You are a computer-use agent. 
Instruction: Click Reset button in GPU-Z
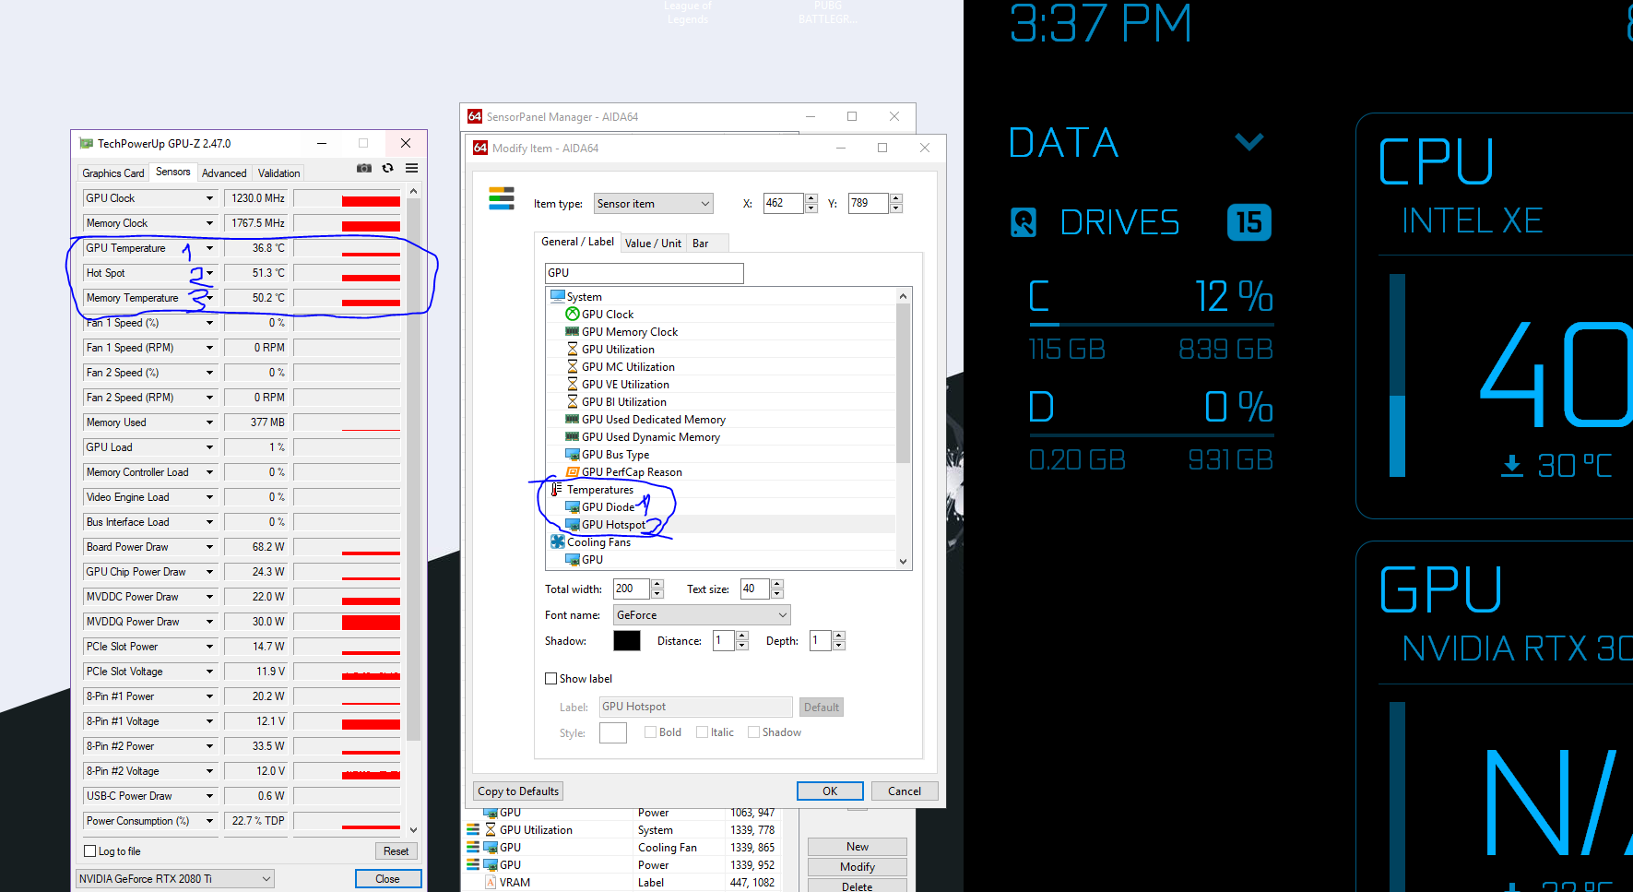[396, 851]
